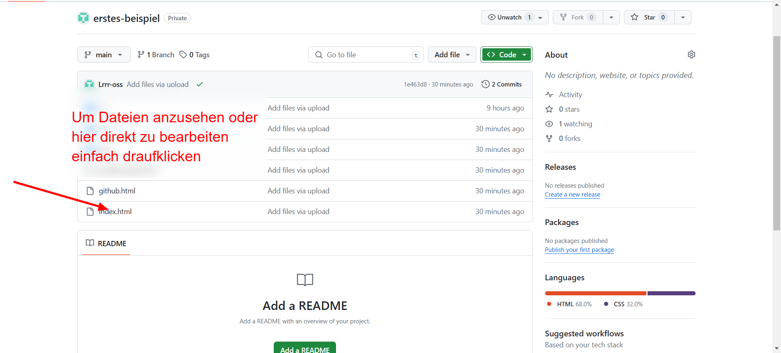
Task: Click the file icon next to github.html
Action: pyautogui.click(x=90, y=191)
